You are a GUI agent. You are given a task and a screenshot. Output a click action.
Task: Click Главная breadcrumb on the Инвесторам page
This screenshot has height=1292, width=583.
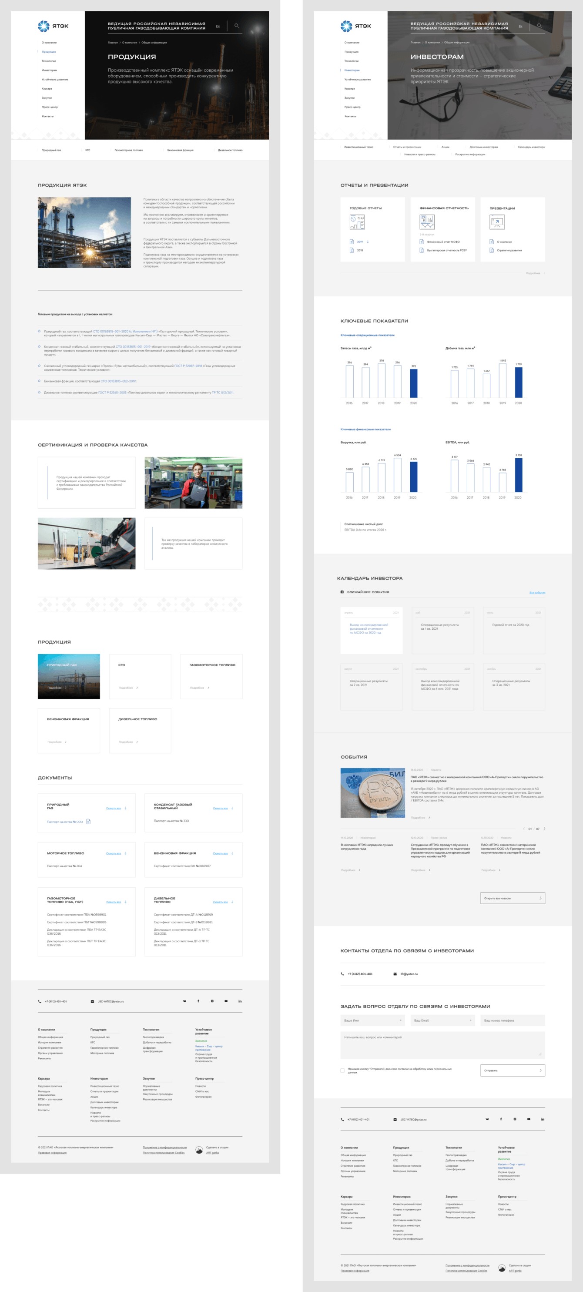tap(415, 43)
